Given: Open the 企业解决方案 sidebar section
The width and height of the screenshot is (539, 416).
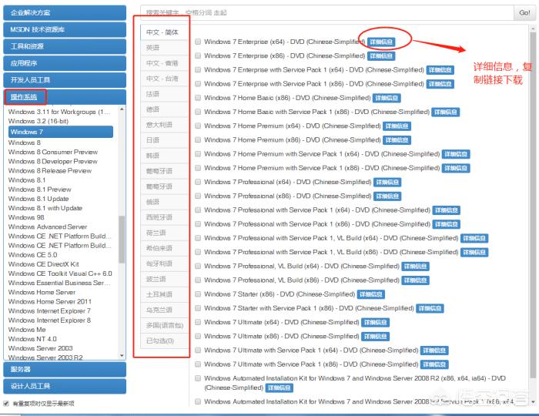Looking at the screenshot, I should tap(65, 13).
